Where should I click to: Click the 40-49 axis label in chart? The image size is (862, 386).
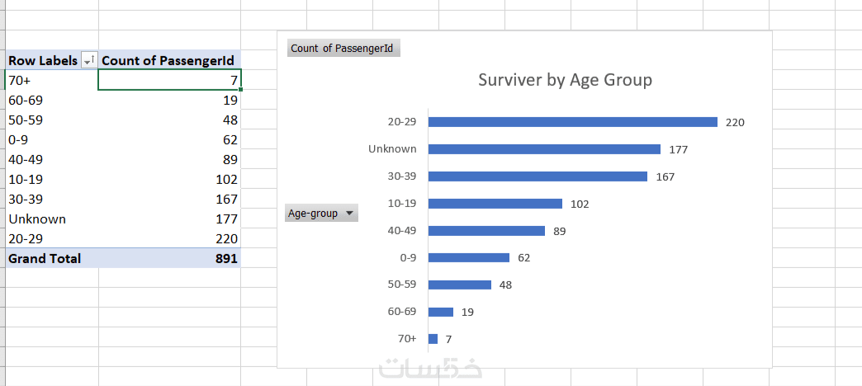click(x=402, y=231)
